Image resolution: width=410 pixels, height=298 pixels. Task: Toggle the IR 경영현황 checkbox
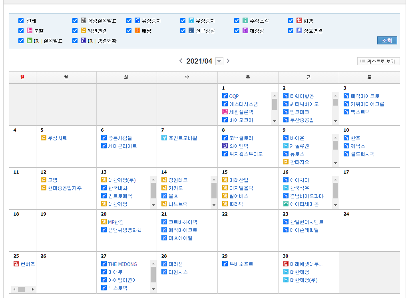click(x=75, y=40)
